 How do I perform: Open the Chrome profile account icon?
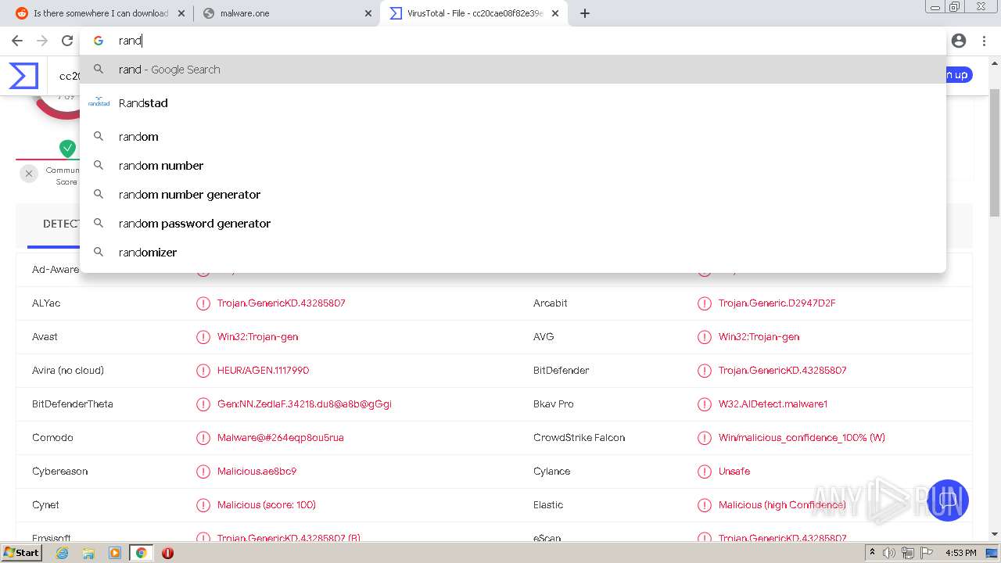point(959,41)
